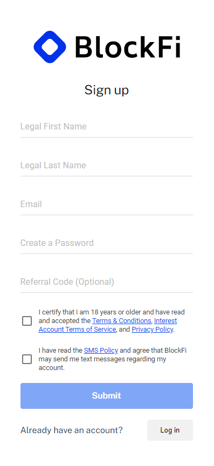Check the age and terms certification checkbox
Viewport: 214px width, 466px height.
[x=27, y=321]
